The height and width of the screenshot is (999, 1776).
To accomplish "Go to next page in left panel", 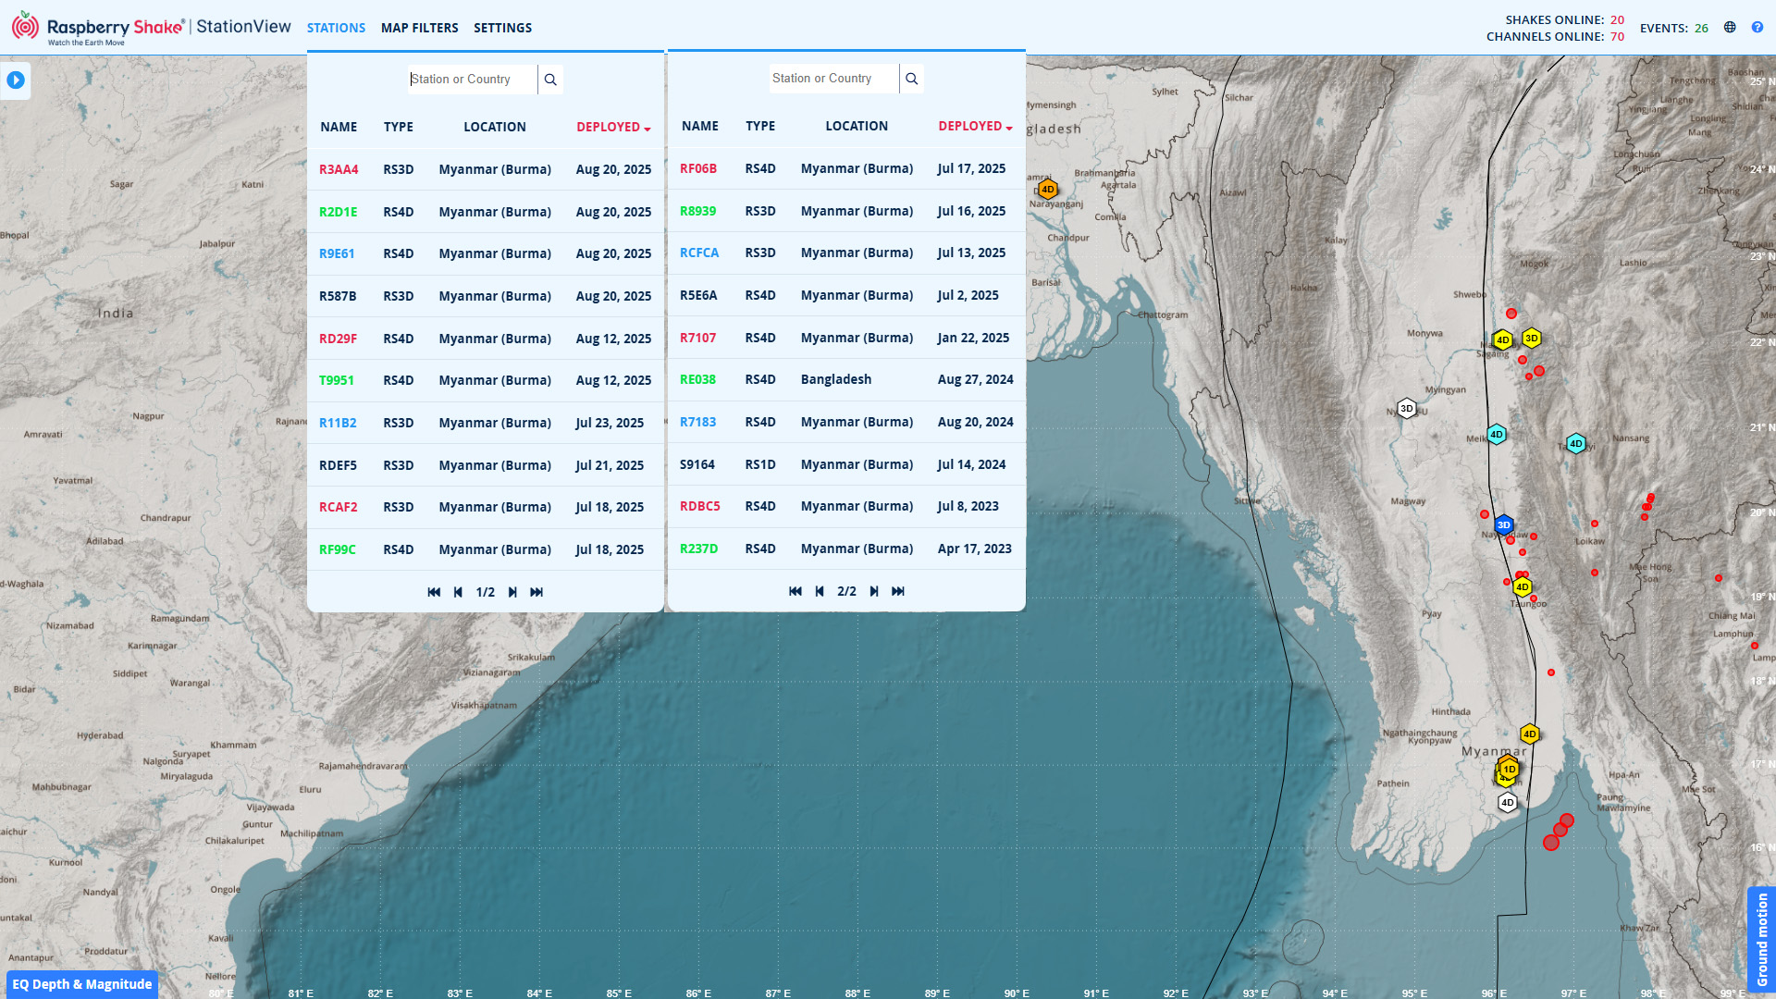I will (512, 592).
